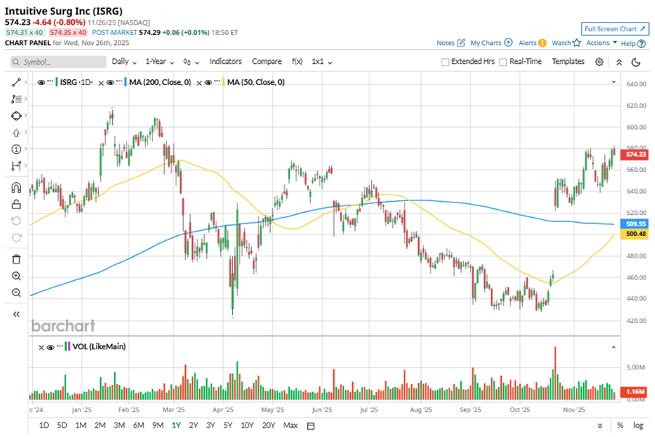Click the MA 200 blue color swatch
This screenshot has width=655, height=437.
click(126, 82)
